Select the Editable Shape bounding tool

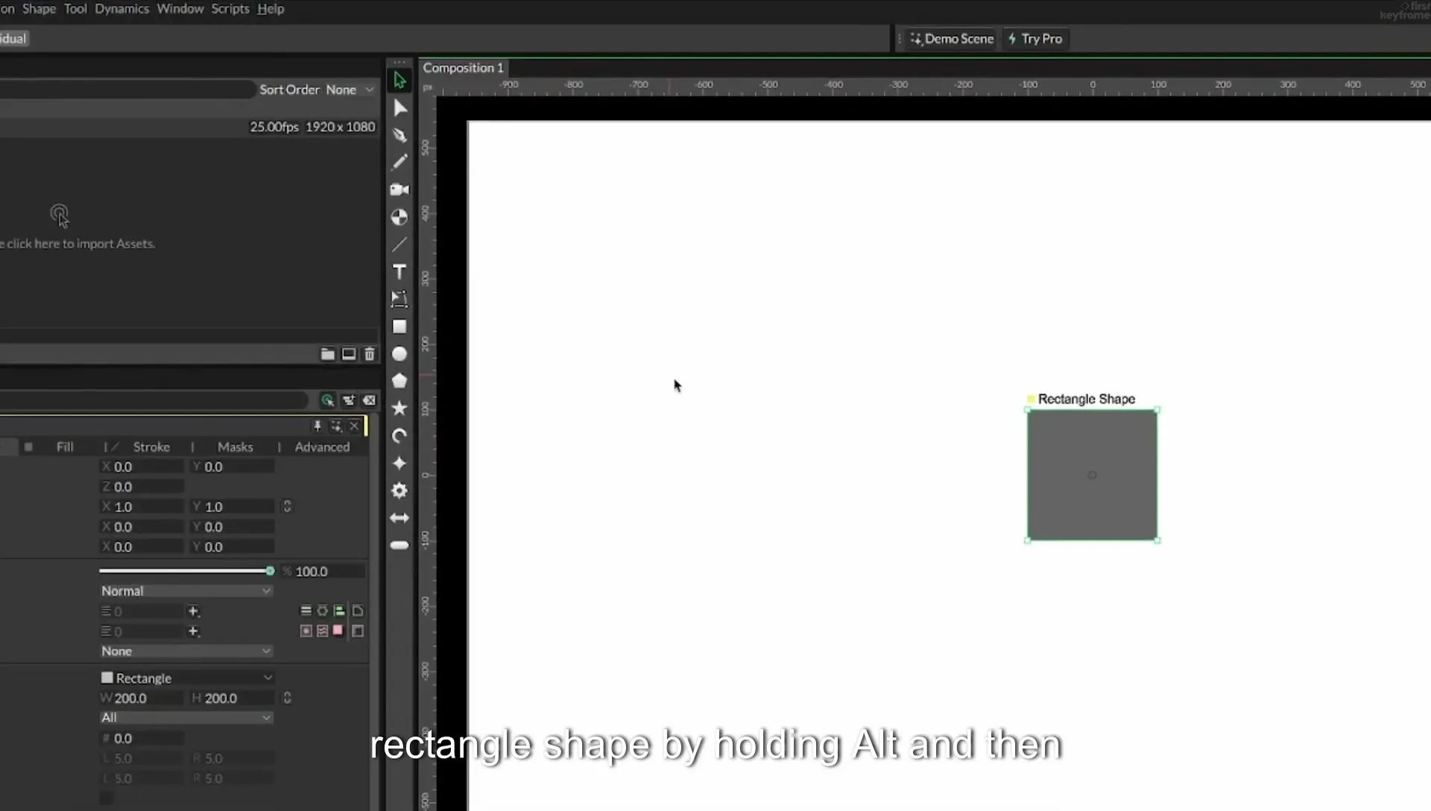click(399, 299)
